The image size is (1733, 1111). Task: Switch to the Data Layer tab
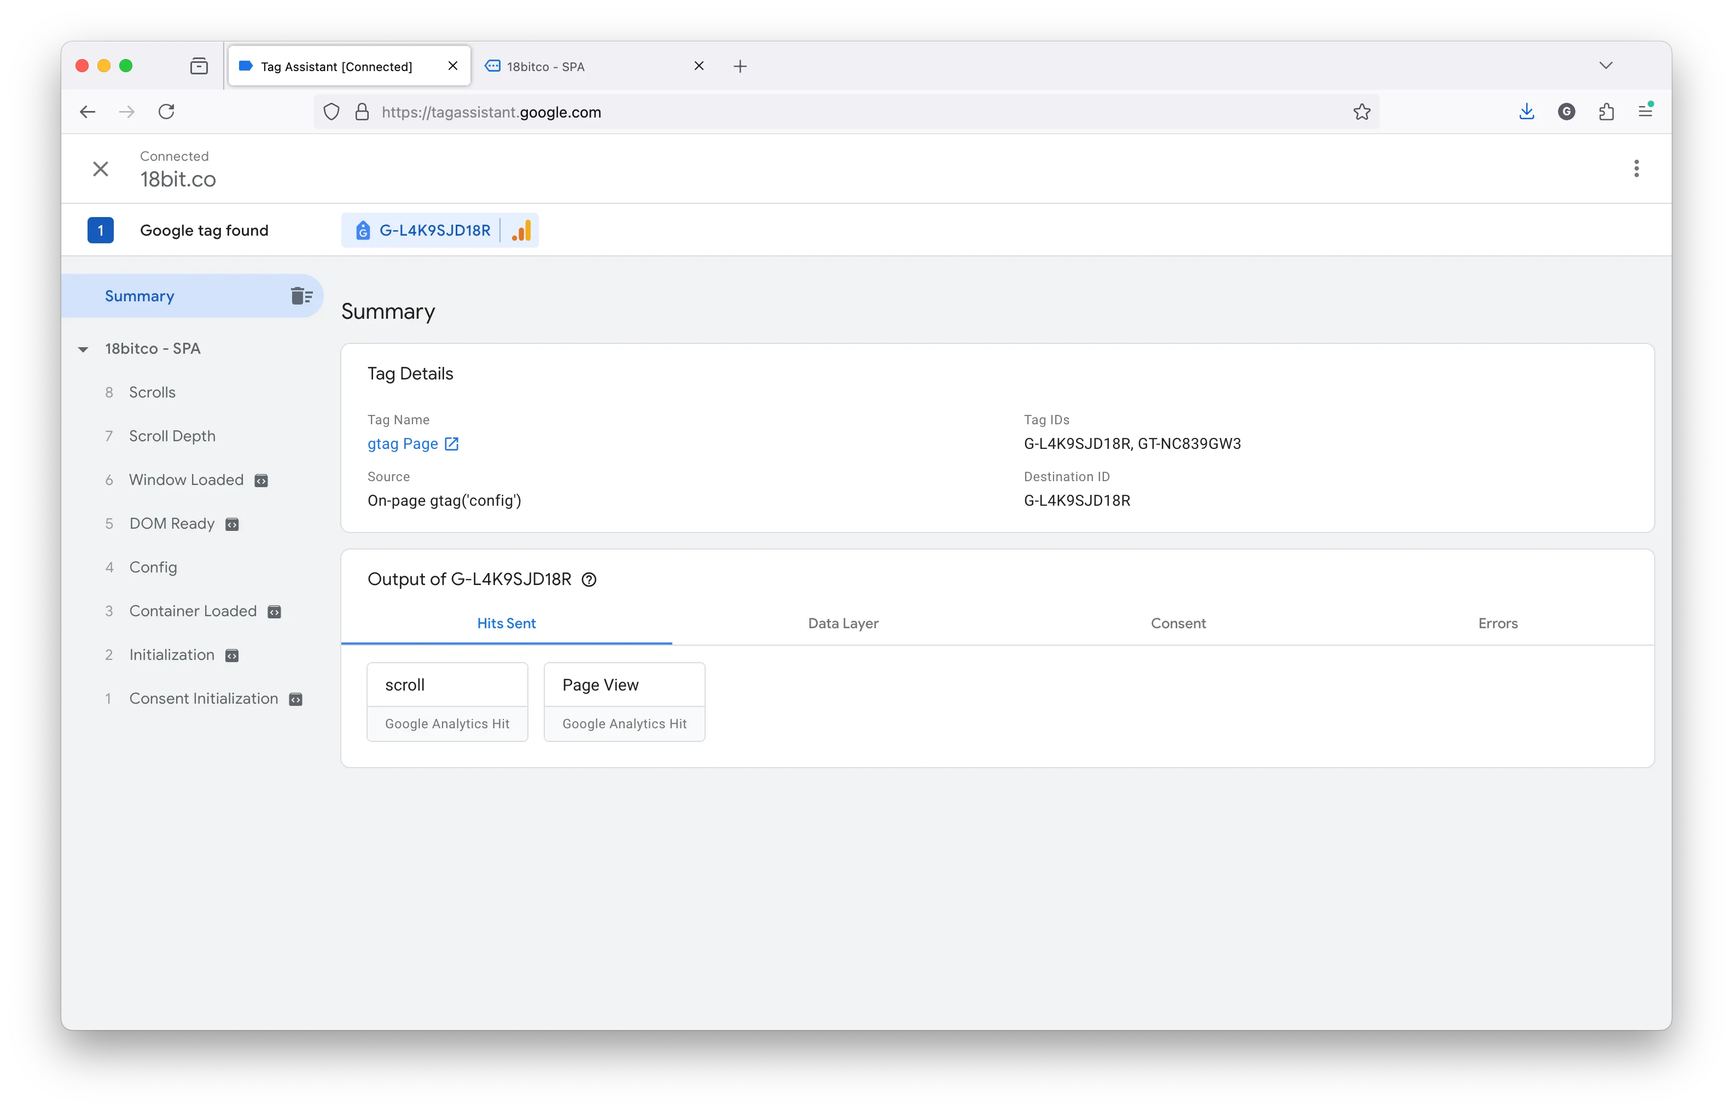(x=843, y=623)
